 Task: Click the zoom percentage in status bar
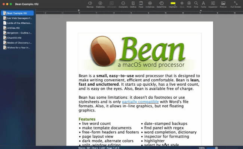point(202,148)
